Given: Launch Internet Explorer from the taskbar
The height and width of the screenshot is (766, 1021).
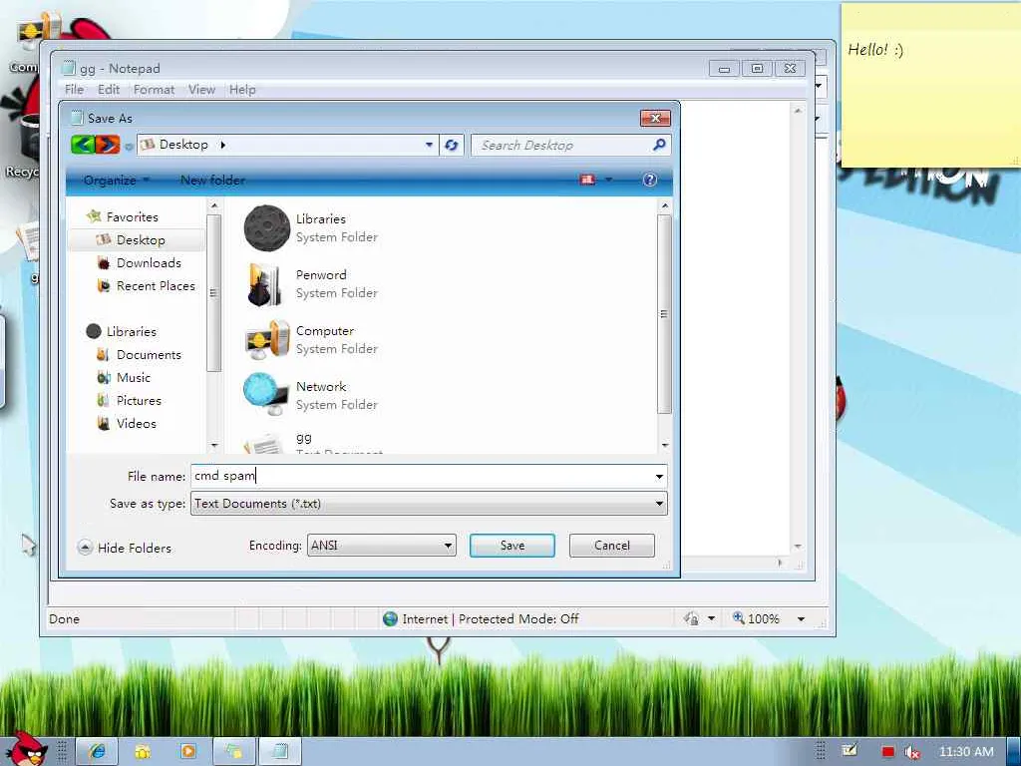Looking at the screenshot, I should click(x=97, y=751).
